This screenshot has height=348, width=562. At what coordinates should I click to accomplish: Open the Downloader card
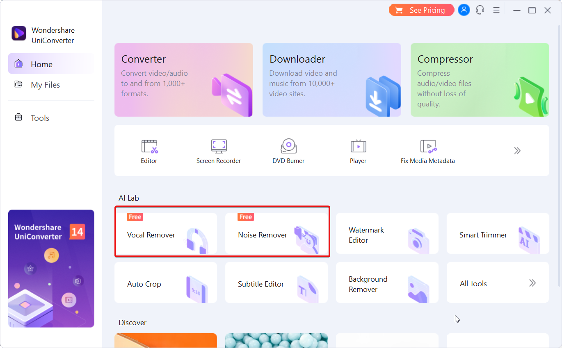[332, 80]
